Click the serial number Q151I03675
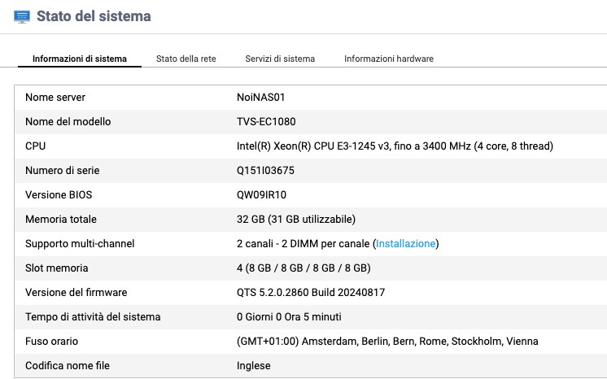The image size is (607, 379). pyautogui.click(x=265, y=171)
